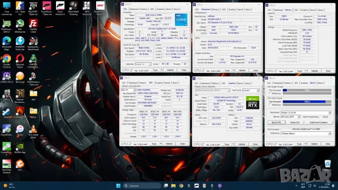Launch the Forza Horizon 6 shortcut
Screen dimensions: 338x190
coord(60,8)
